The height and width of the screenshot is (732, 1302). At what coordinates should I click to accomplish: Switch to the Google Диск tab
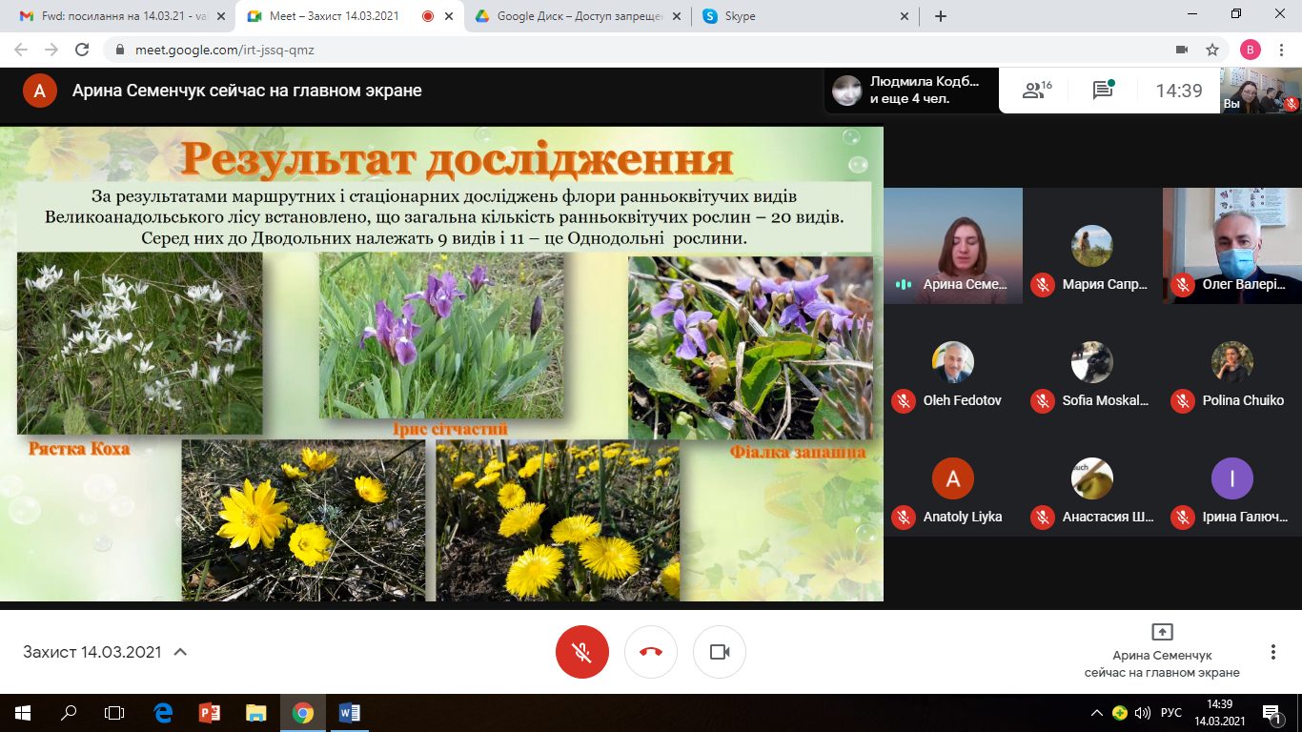[x=580, y=16]
